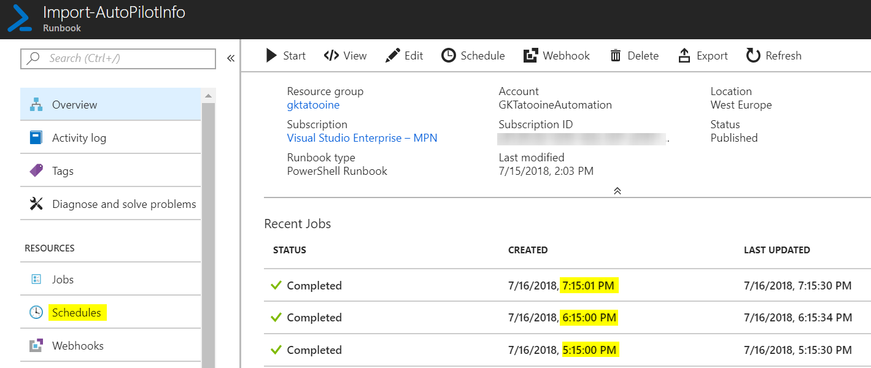Screen dimensions: 871x368
Task: Delete the runbook
Action: pos(634,55)
